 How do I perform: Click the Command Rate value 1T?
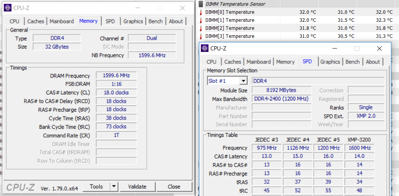(x=116, y=135)
